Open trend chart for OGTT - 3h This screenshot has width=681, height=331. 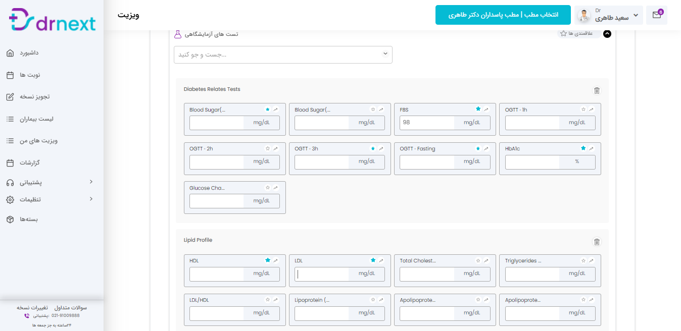(x=381, y=149)
